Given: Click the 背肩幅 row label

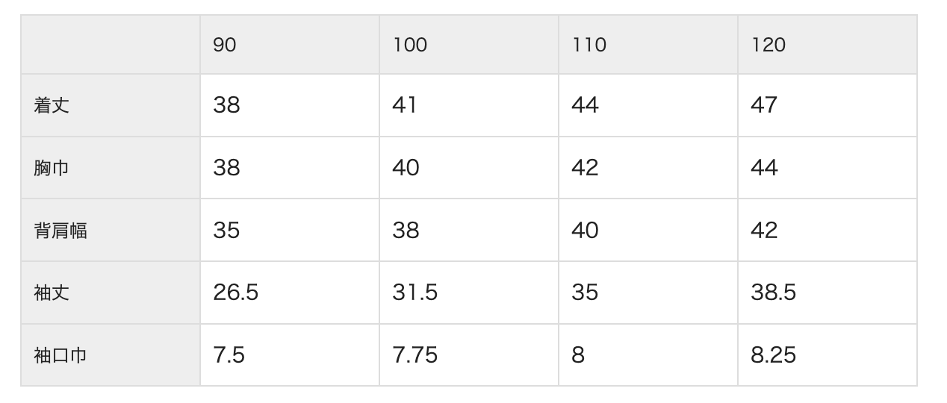Looking at the screenshot, I should [x=60, y=231].
